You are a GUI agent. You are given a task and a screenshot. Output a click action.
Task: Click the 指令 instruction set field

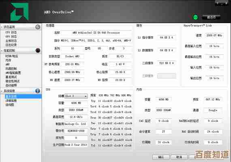(96, 41)
